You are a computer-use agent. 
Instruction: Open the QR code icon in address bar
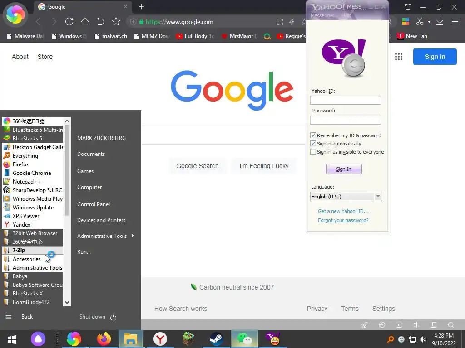280,22
